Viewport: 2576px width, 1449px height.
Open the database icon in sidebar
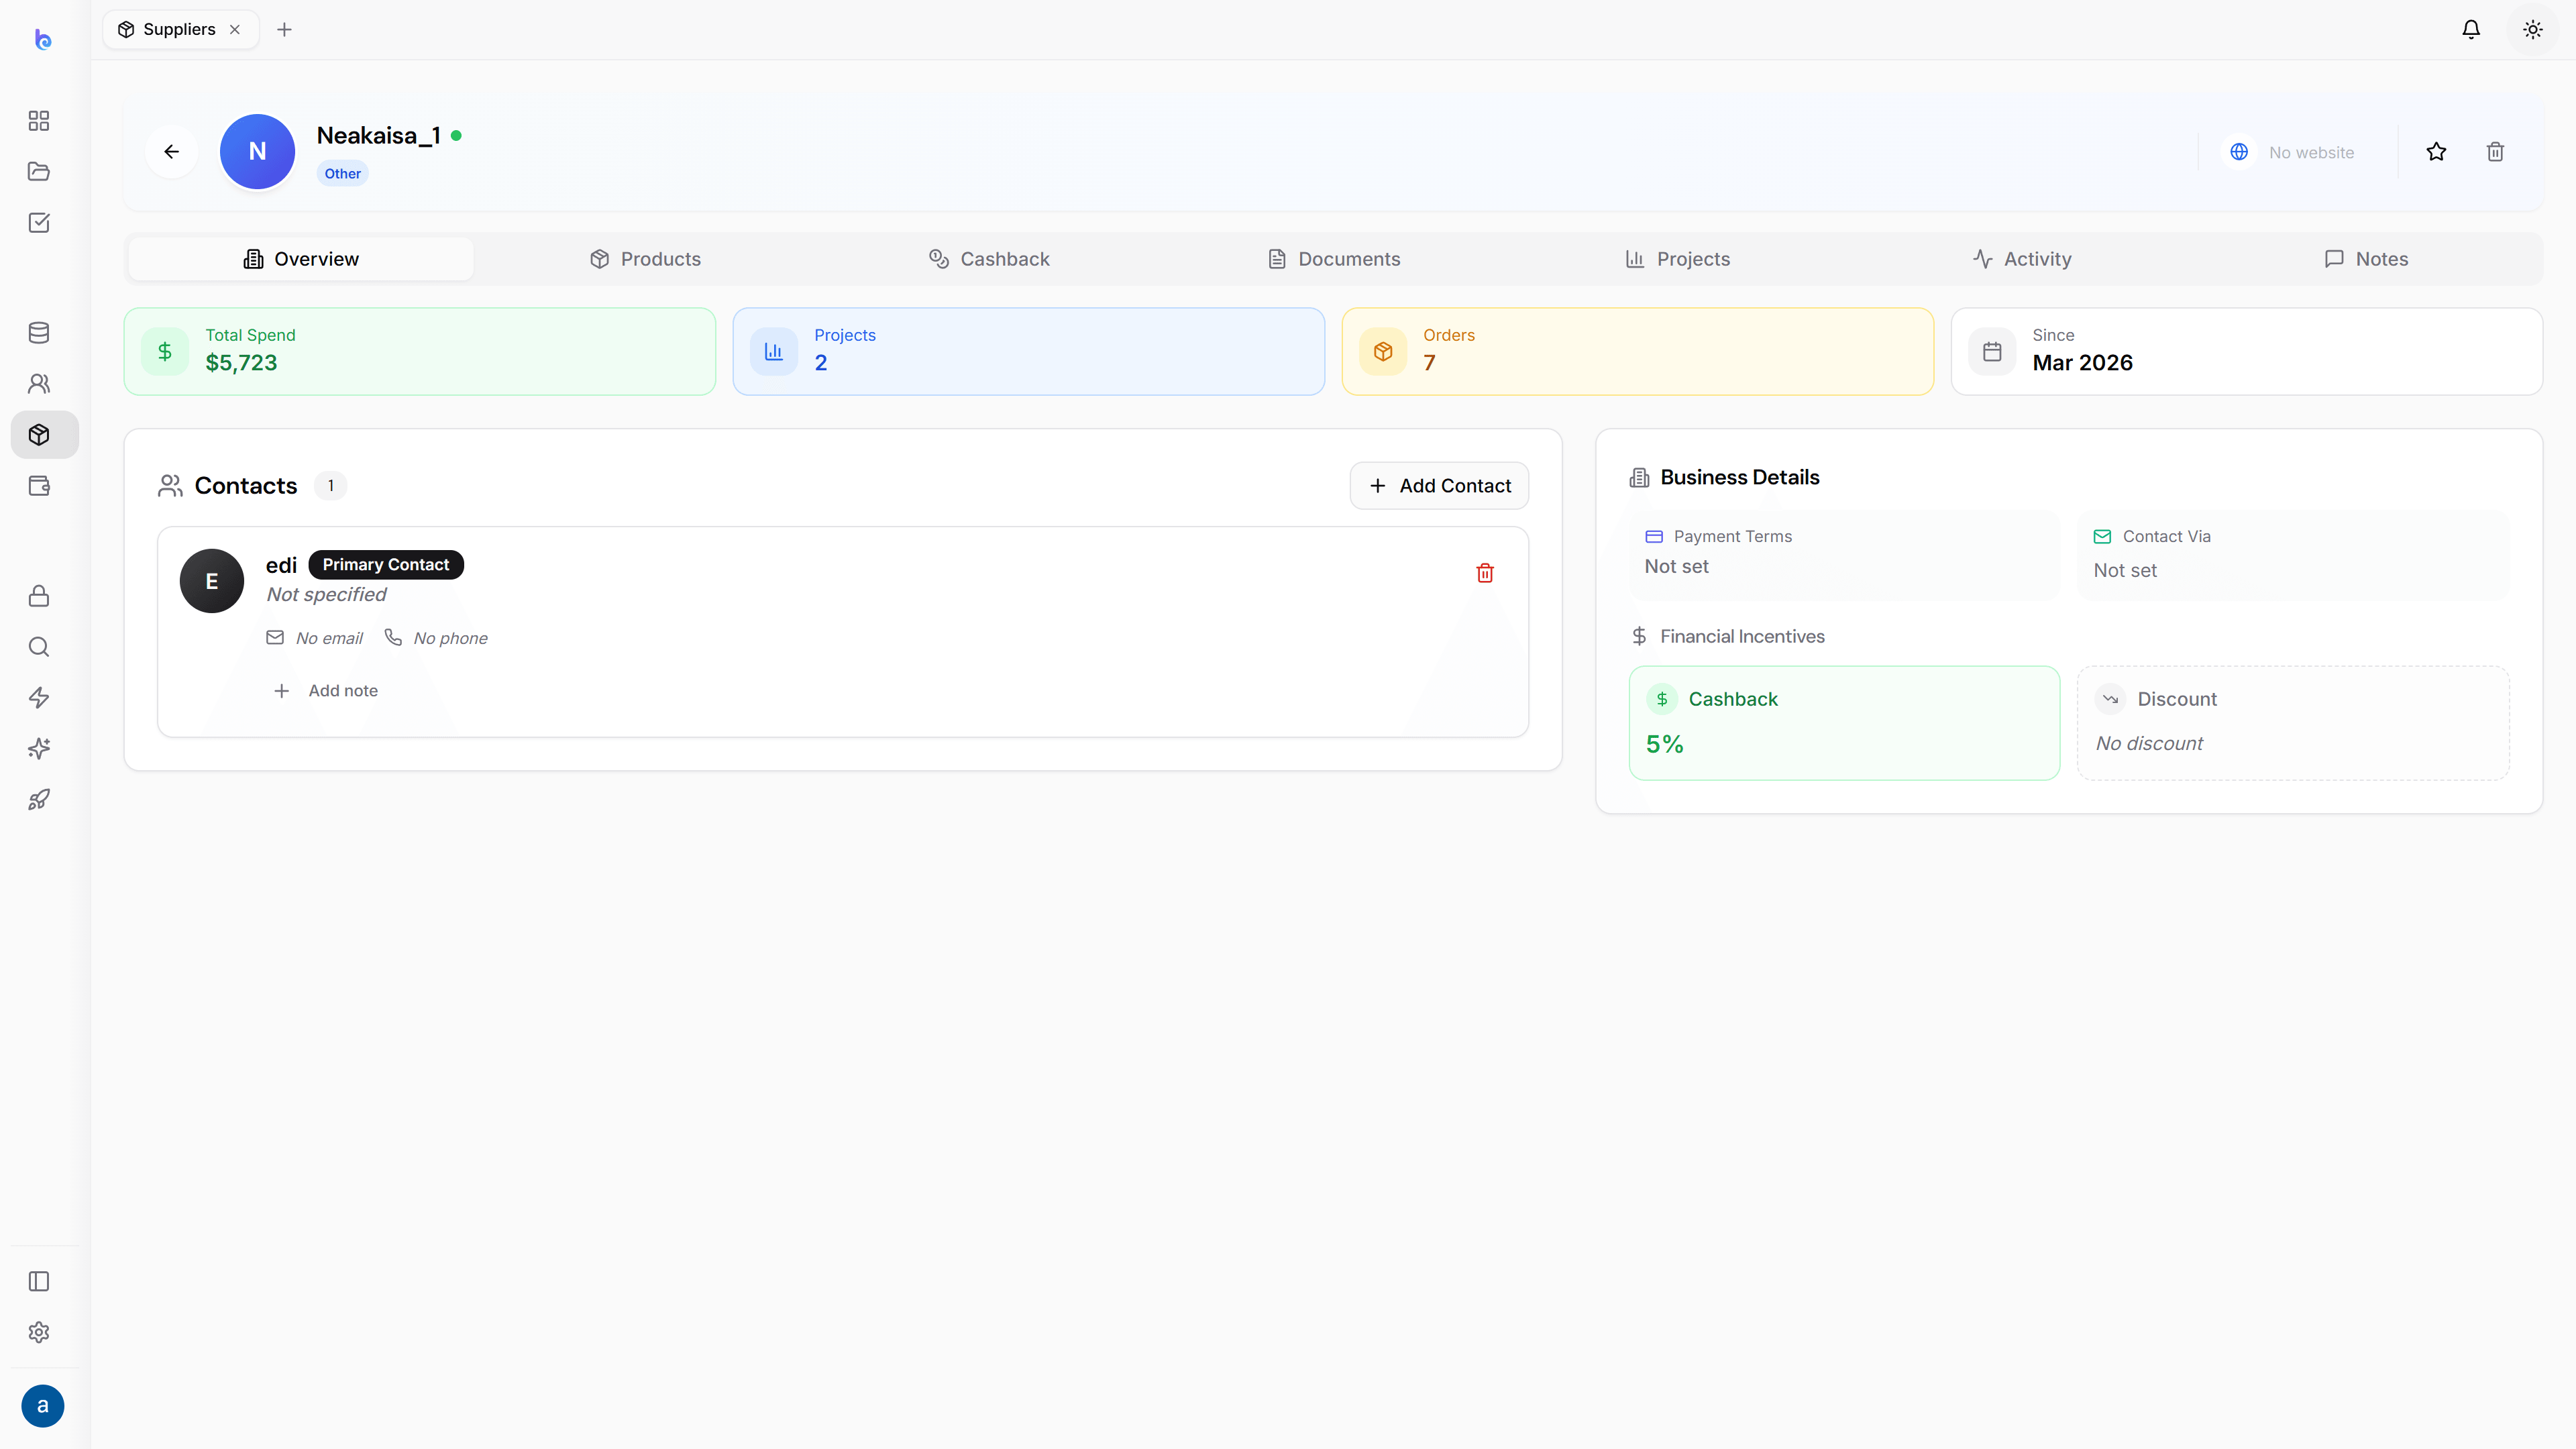point(39,333)
